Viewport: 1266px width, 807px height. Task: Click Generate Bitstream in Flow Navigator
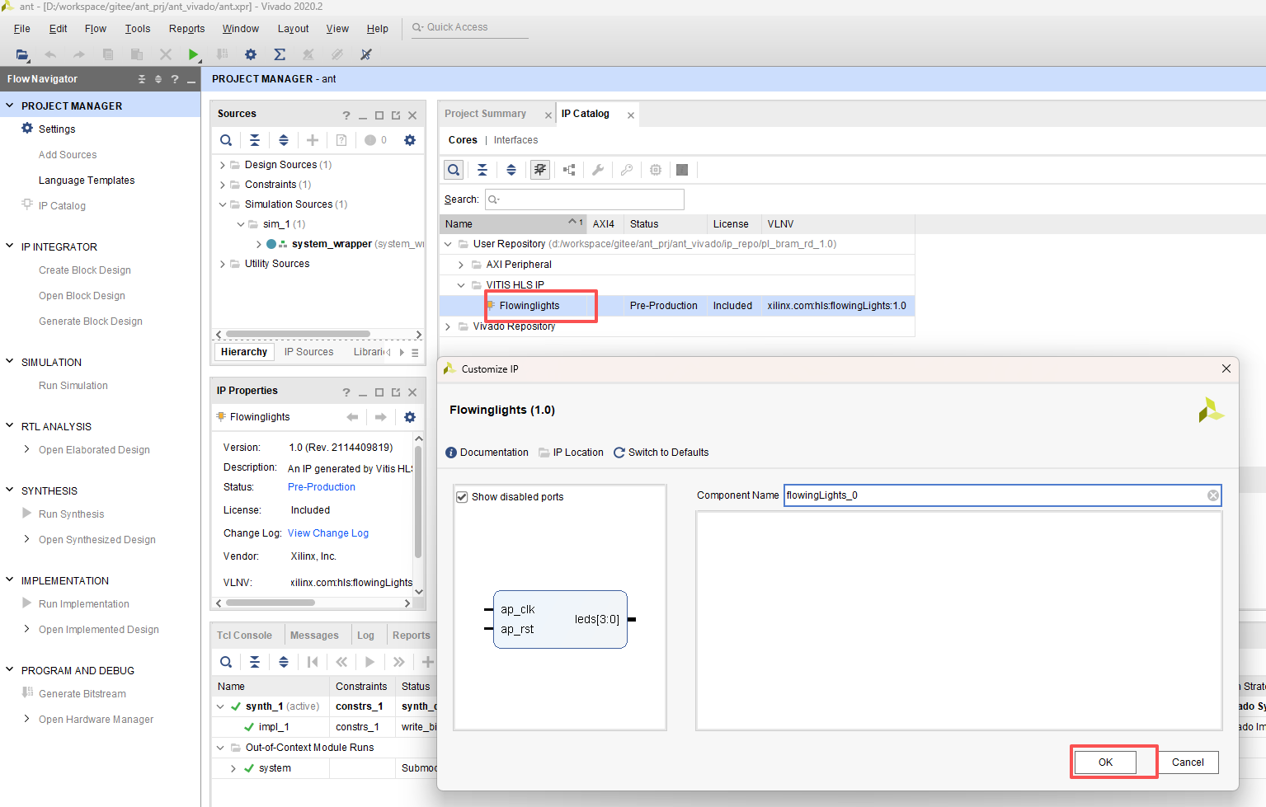[82, 694]
